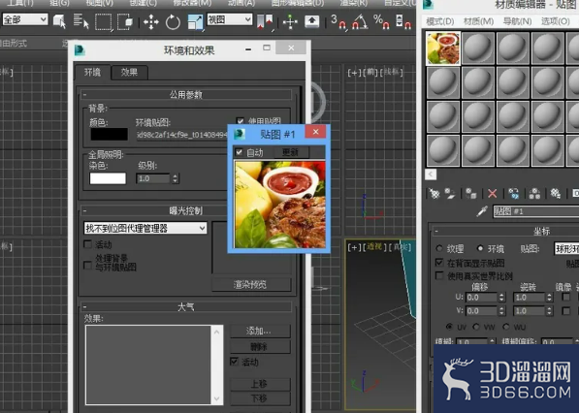Click the red X Reset Map icon
Viewport: 579px width, 413px height.
tap(493, 193)
